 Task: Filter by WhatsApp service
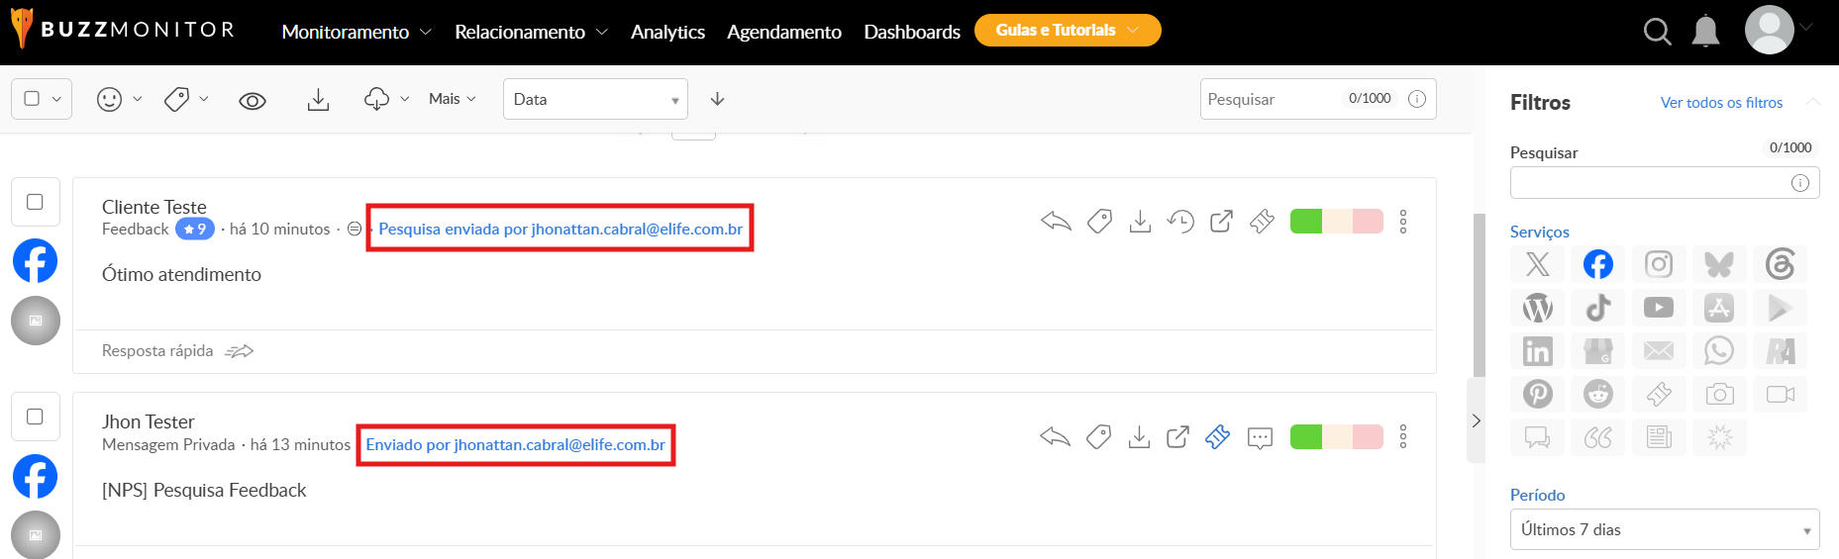(x=1719, y=351)
